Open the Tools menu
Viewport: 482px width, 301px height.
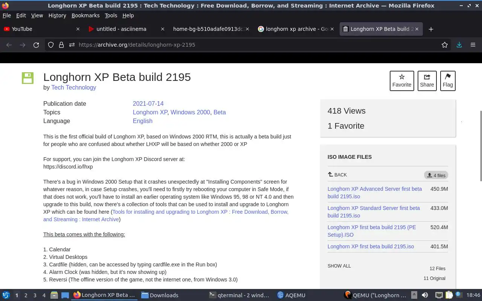tap(111, 15)
